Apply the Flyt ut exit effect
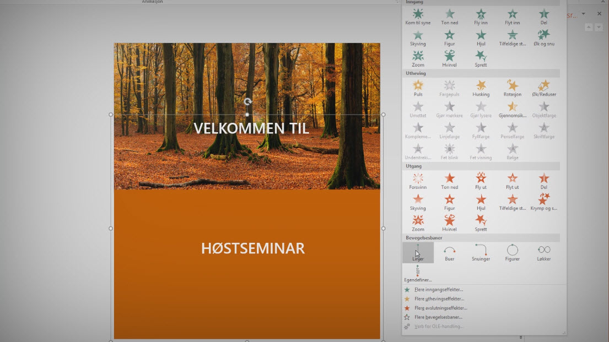Viewport: 609px width, 342px height. pyautogui.click(x=513, y=181)
